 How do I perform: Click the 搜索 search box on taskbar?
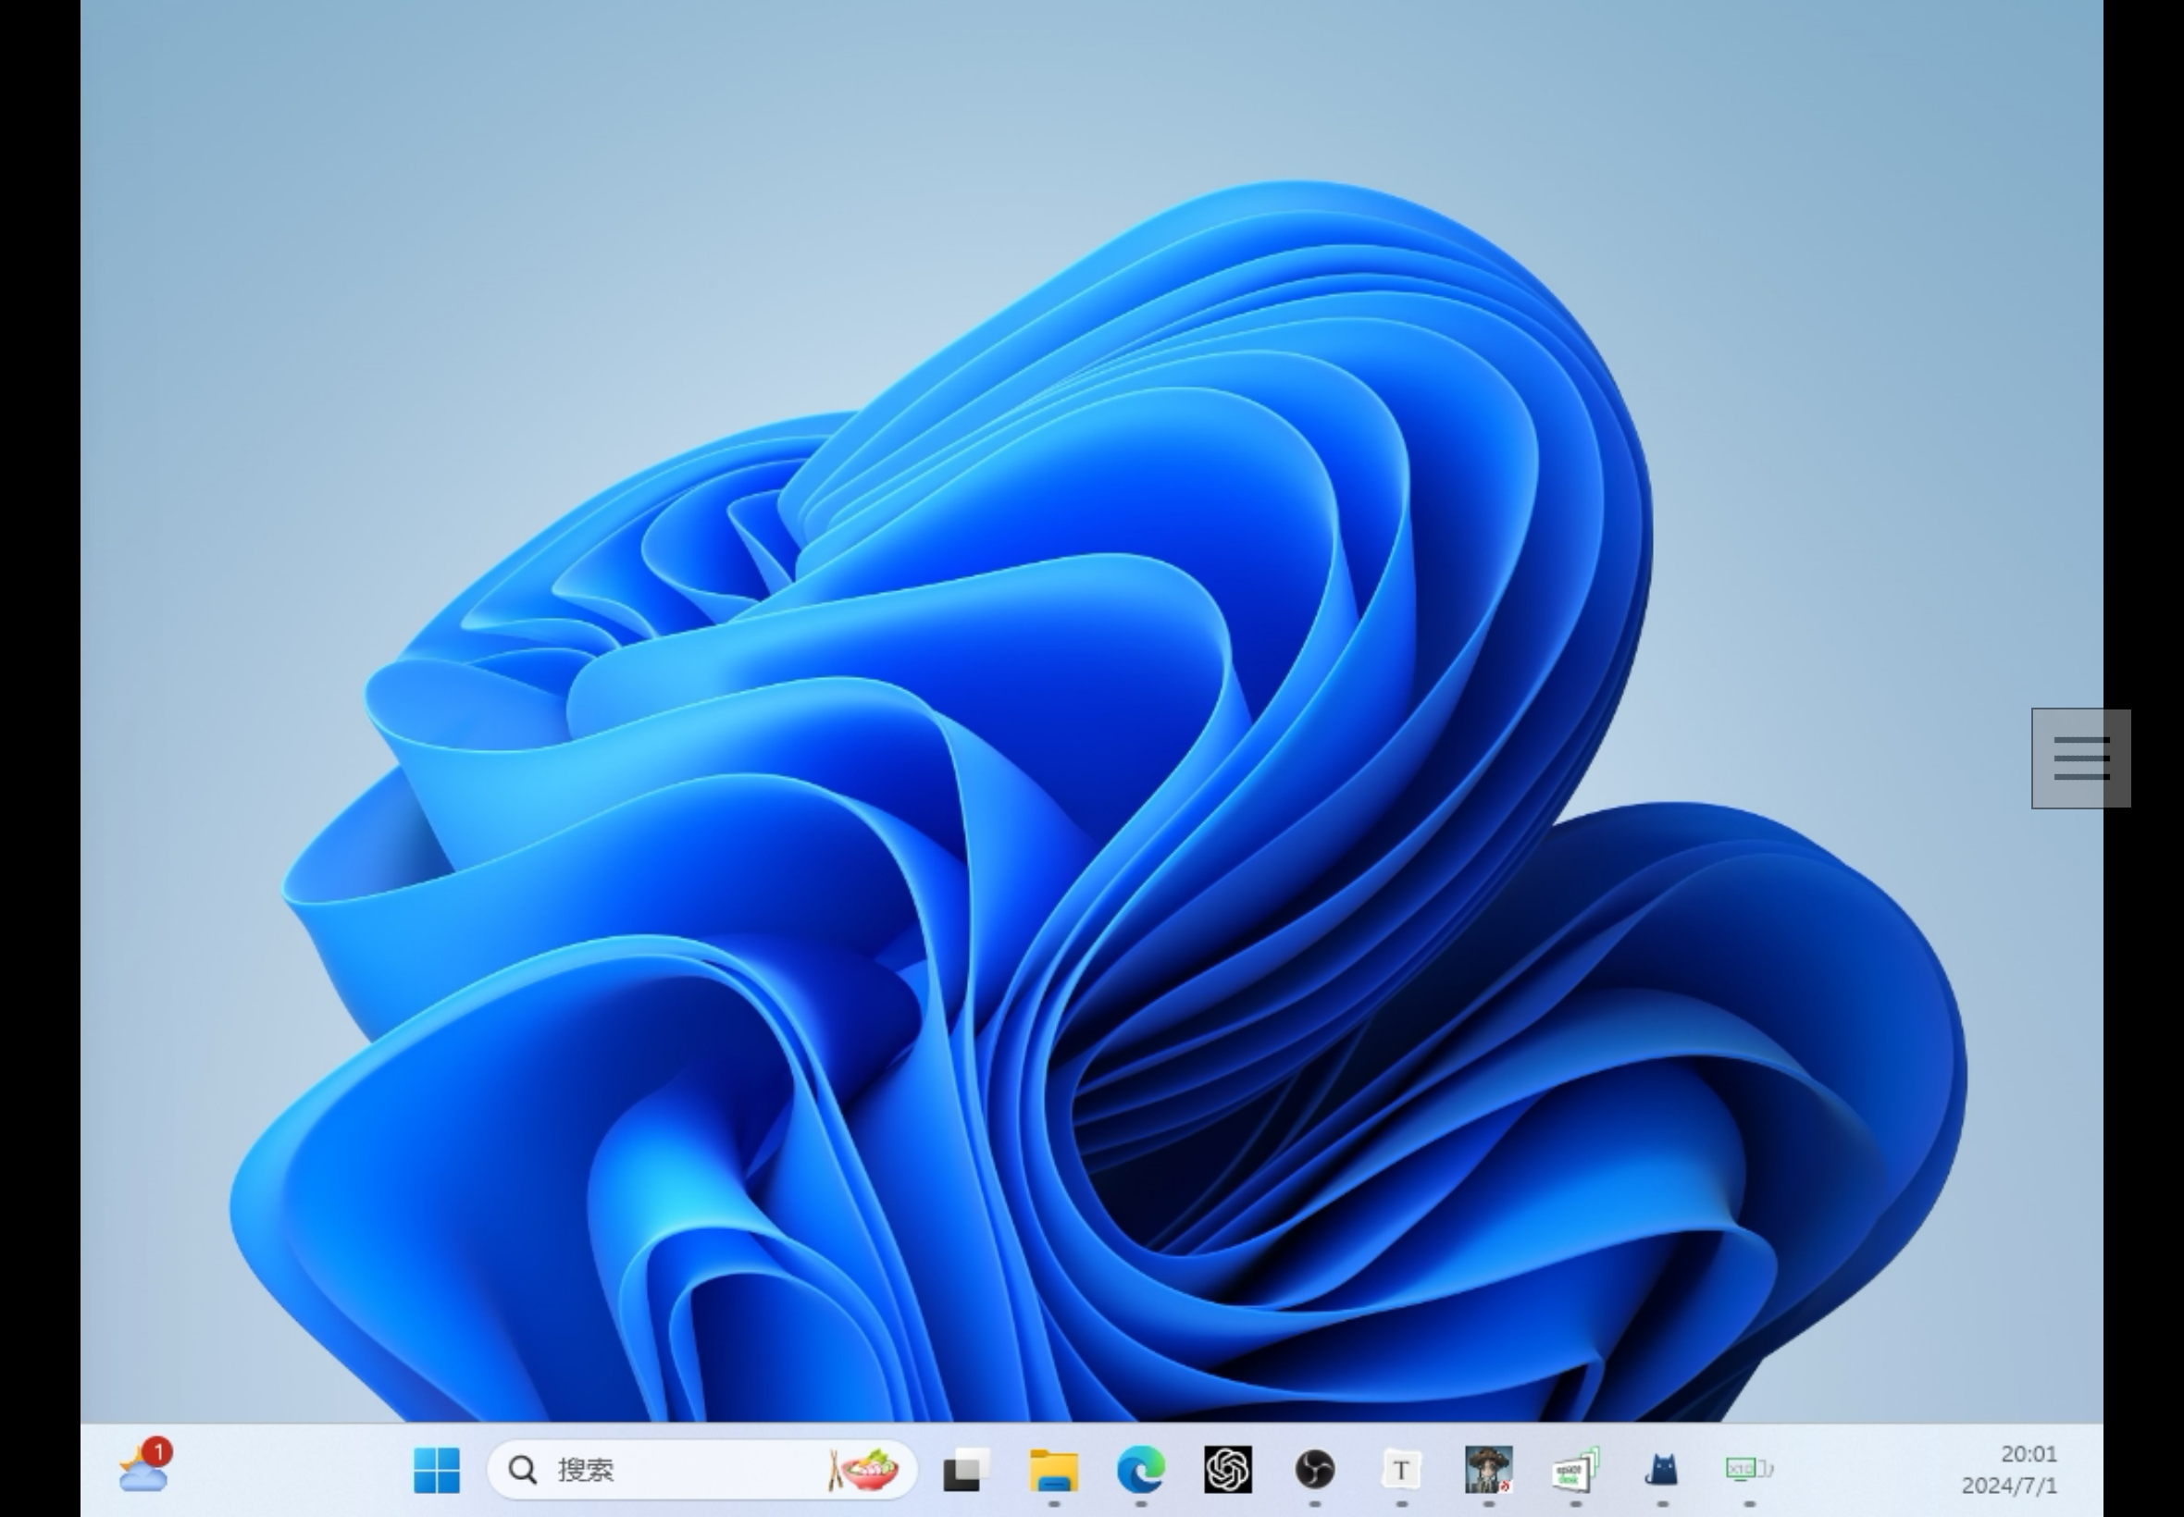[701, 1470]
